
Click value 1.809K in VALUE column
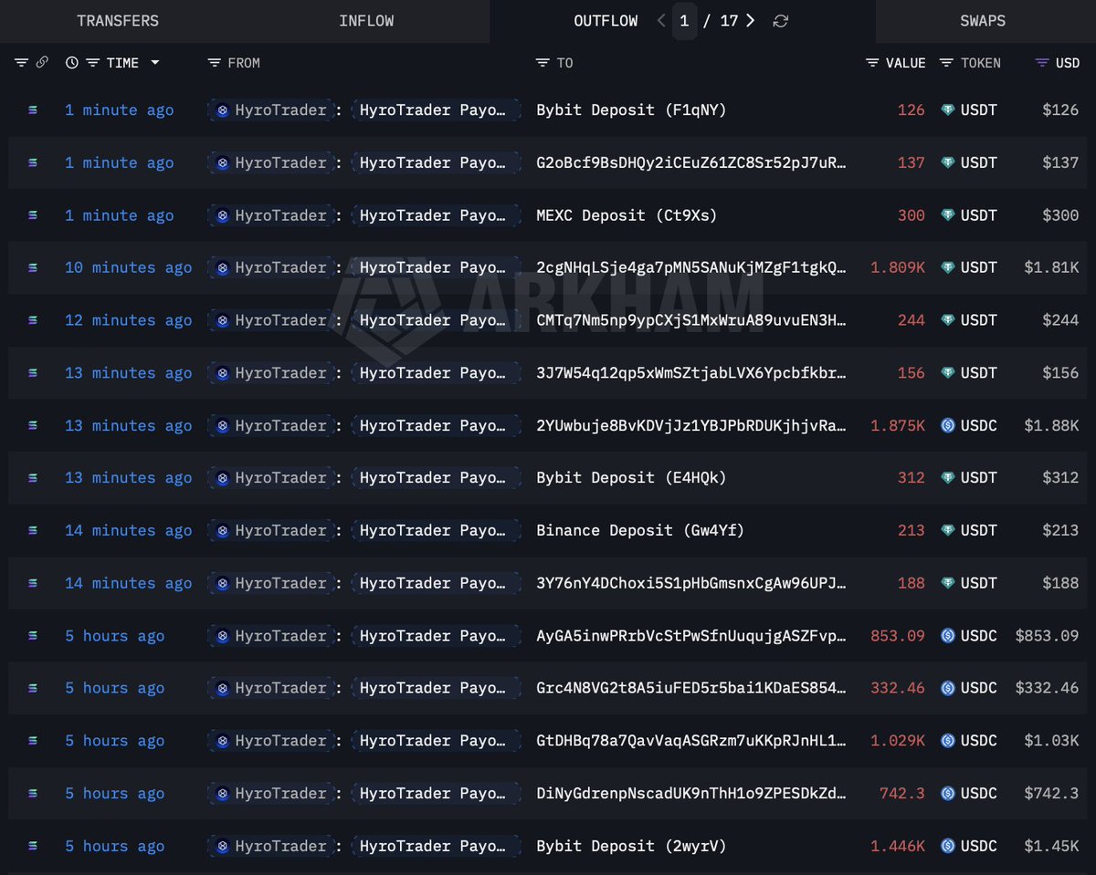[x=898, y=267]
